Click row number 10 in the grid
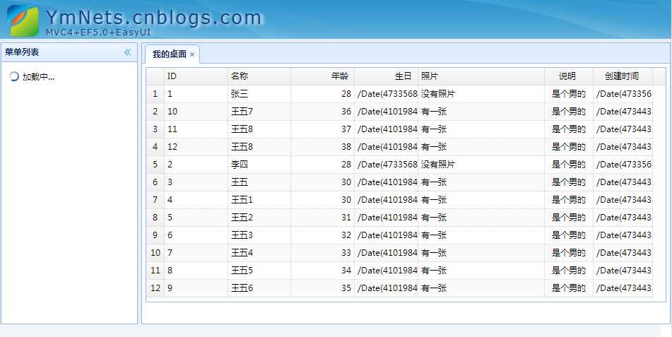 pos(155,252)
